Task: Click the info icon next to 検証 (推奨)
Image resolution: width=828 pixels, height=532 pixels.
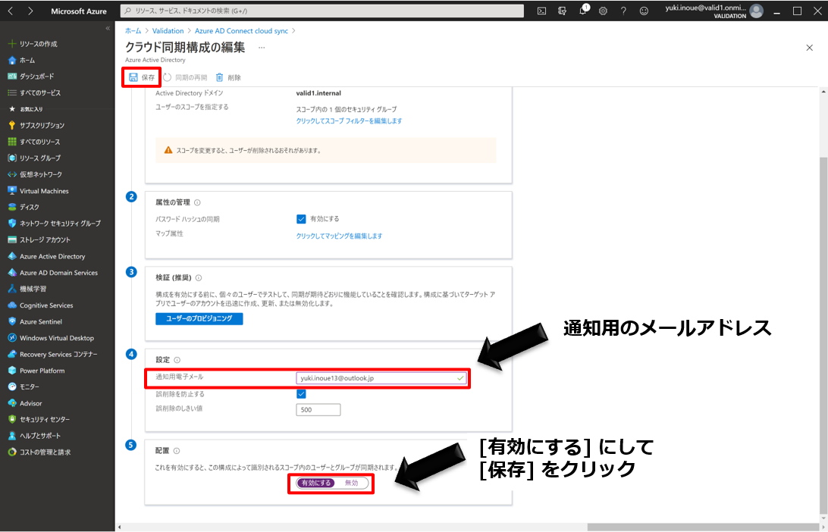Action: pos(199,277)
